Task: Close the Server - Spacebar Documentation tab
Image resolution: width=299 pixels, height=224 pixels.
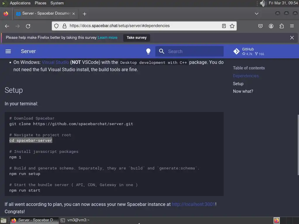Action: [74, 13]
